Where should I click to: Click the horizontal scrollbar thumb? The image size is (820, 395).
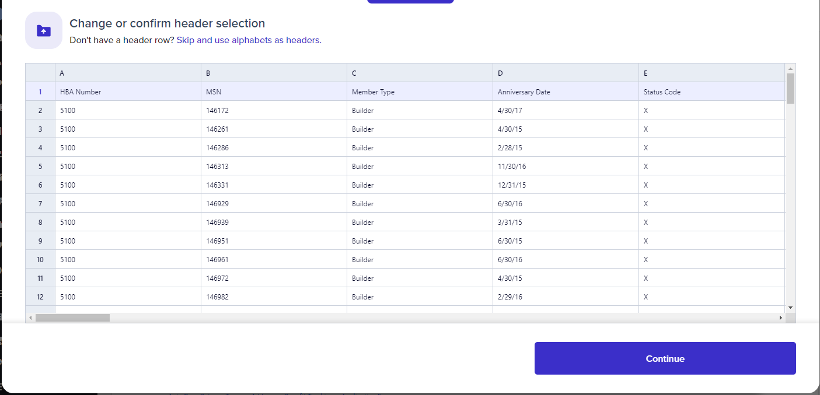[x=72, y=318]
